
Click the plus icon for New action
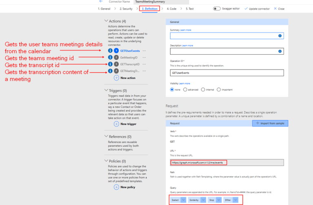(117, 78)
